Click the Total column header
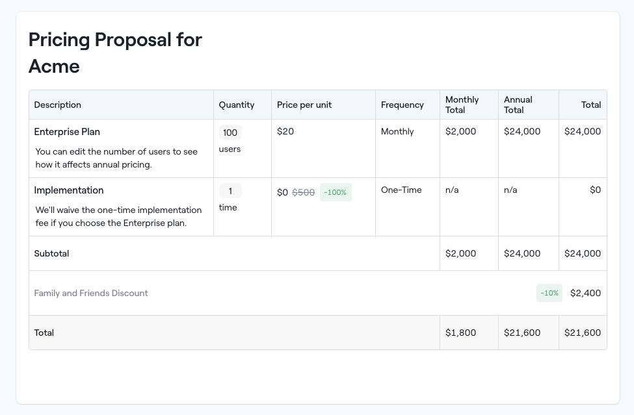The height and width of the screenshot is (415, 634). pos(590,105)
